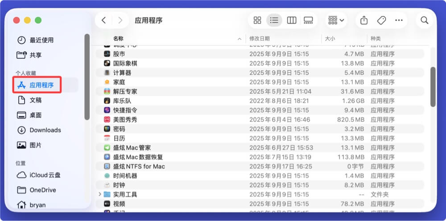446x221 pixels.
Task: Click the file list vertical scrollbar
Action: pos(433,87)
